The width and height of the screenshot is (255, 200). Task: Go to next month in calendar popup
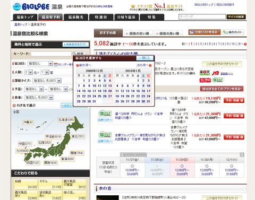pyautogui.click(x=144, y=65)
